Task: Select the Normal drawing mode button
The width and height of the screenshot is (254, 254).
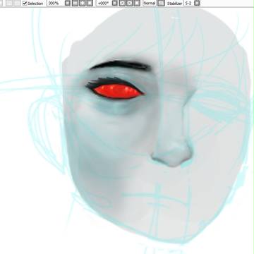Action: click(x=150, y=4)
